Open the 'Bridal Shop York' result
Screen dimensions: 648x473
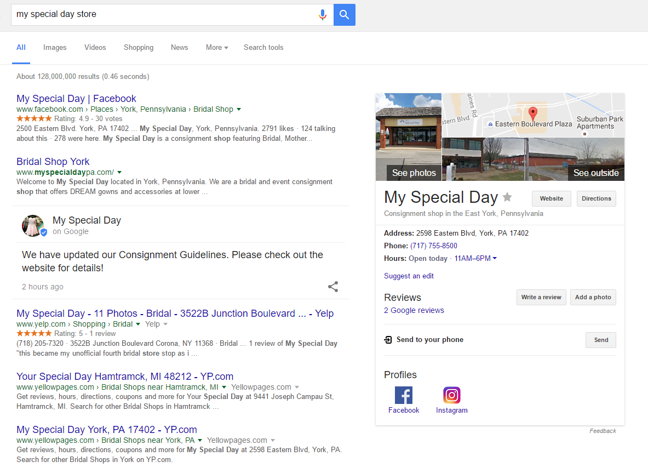tap(53, 161)
